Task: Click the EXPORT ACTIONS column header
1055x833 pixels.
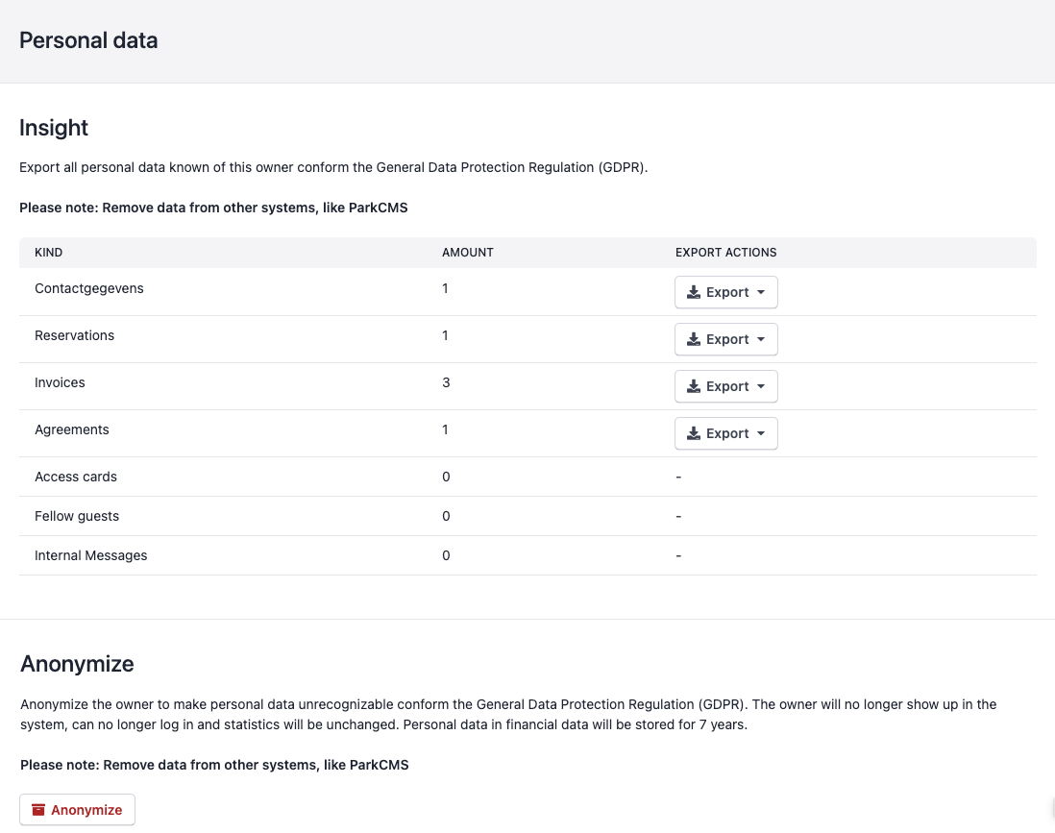Action: pyautogui.click(x=725, y=253)
